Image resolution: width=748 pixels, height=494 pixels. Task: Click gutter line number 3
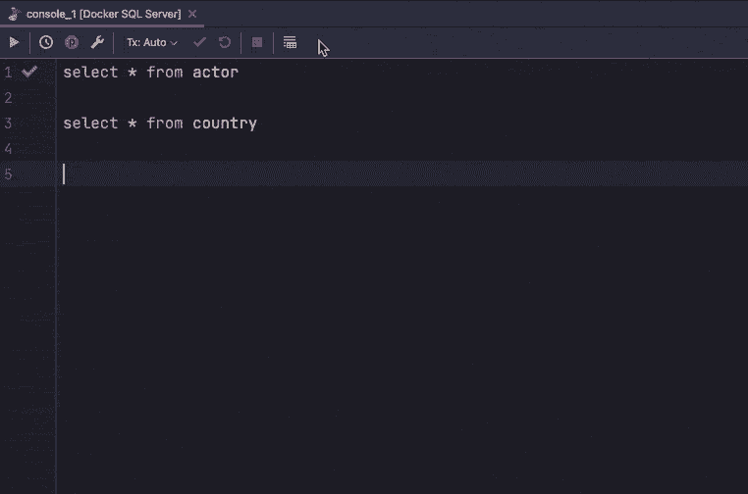tap(8, 123)
